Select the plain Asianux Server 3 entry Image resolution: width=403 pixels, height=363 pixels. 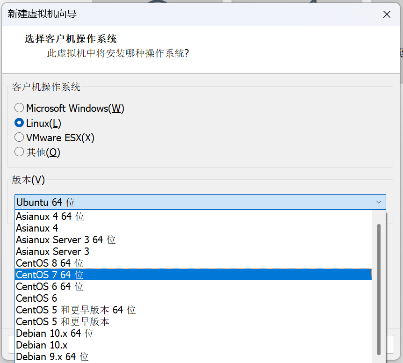click(x=193, y=251)
